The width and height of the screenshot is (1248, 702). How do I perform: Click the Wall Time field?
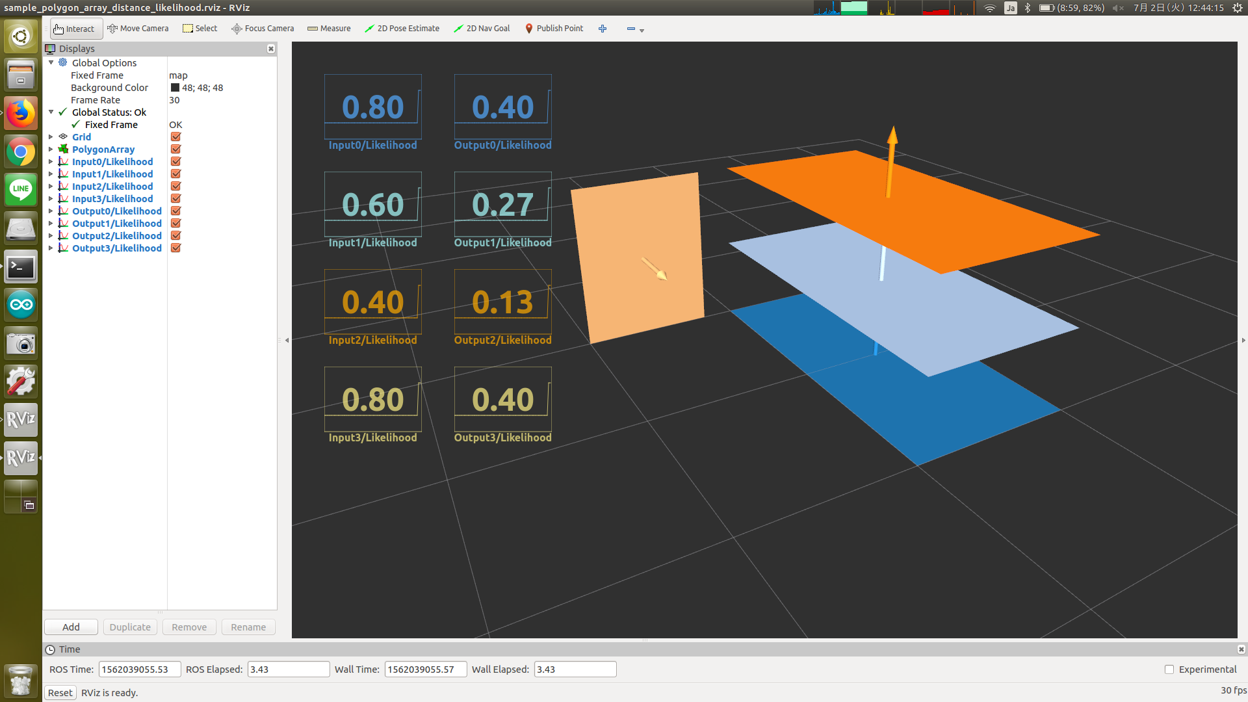click(x=426, y=669)
